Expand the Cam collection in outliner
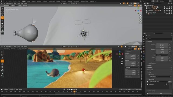Screen dimensions: 173x97 coord(145,7)
